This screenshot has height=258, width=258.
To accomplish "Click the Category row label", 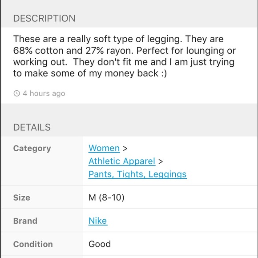I will pos(32,149).
